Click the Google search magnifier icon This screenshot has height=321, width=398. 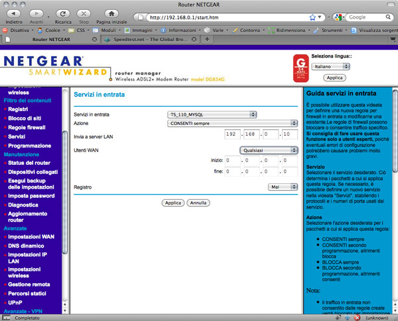388,17
